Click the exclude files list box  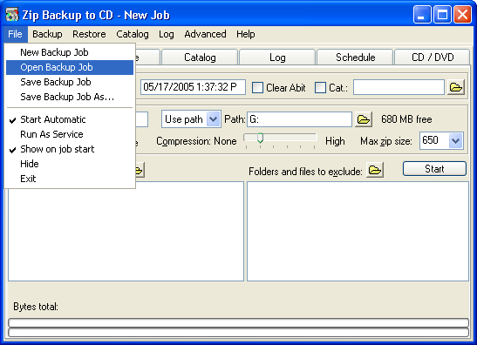pyautogui.click(x=358, y=232)
